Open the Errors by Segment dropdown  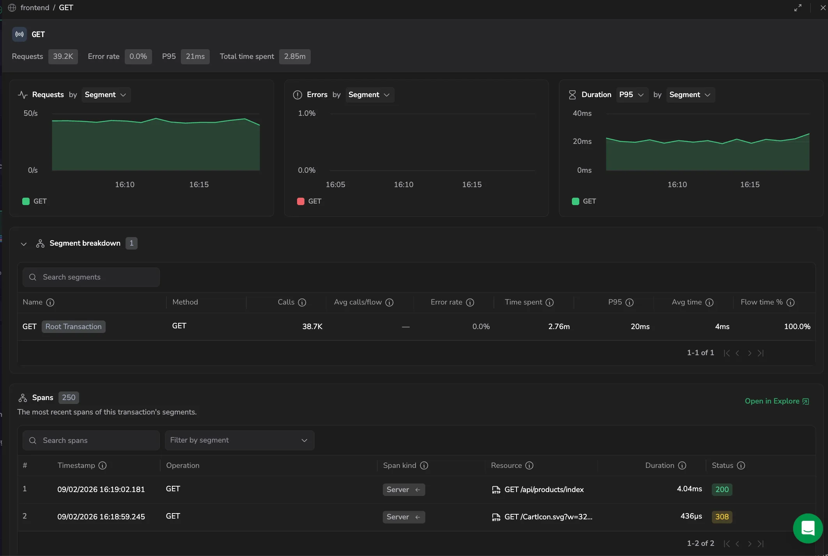[x=370, y=95]
